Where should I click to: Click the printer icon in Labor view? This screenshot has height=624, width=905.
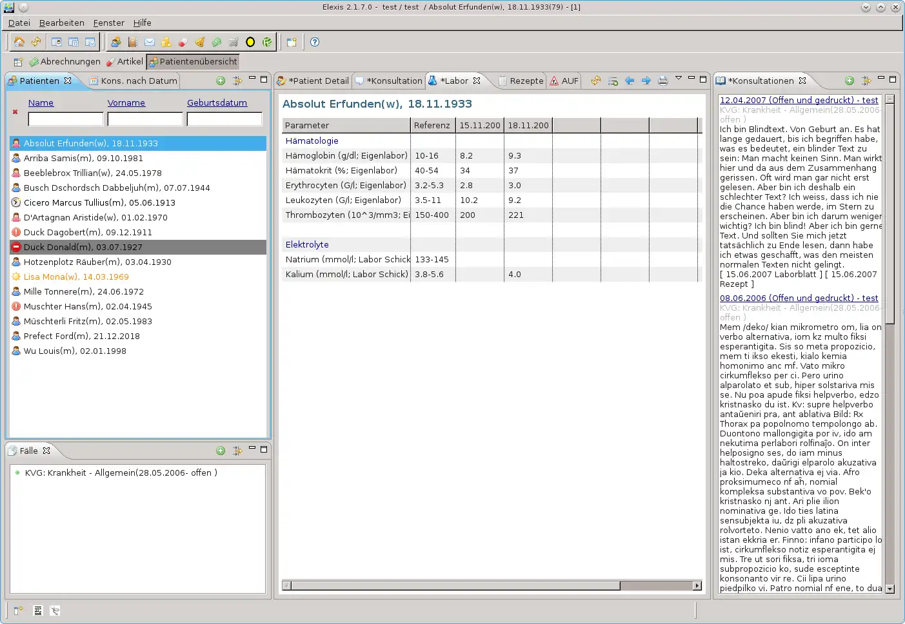[662, 81]
